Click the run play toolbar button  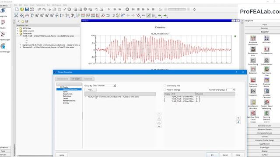(x=148, y=9)
